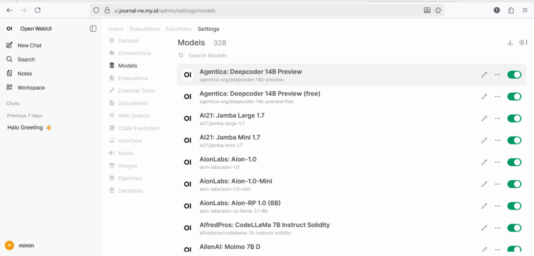Open more options for Agentica Deepcoder 14B Preview
The image size is (534, 256).
pyautogui.click(x=497, y=75)
